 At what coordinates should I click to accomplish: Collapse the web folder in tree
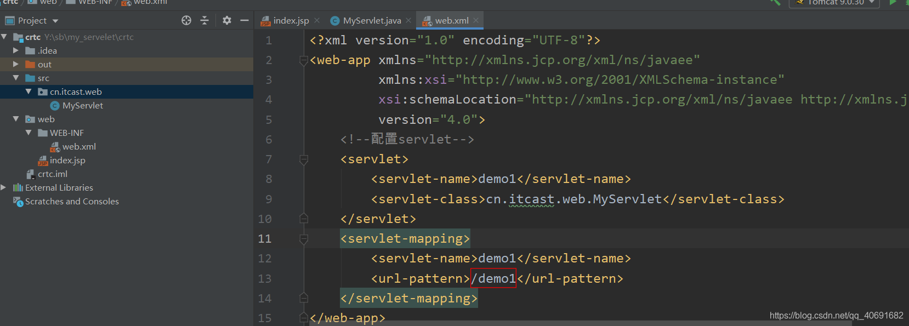(x=16, y=119)
